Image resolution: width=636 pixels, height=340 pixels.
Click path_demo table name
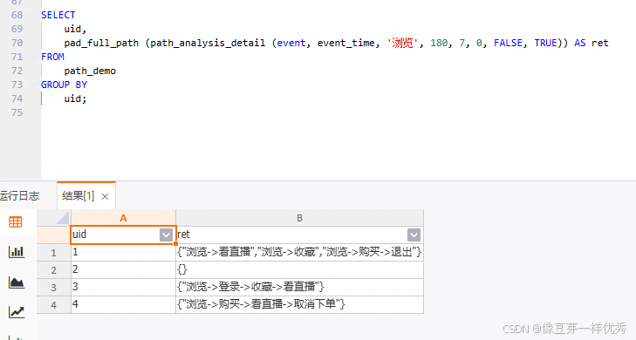[90, 71]
